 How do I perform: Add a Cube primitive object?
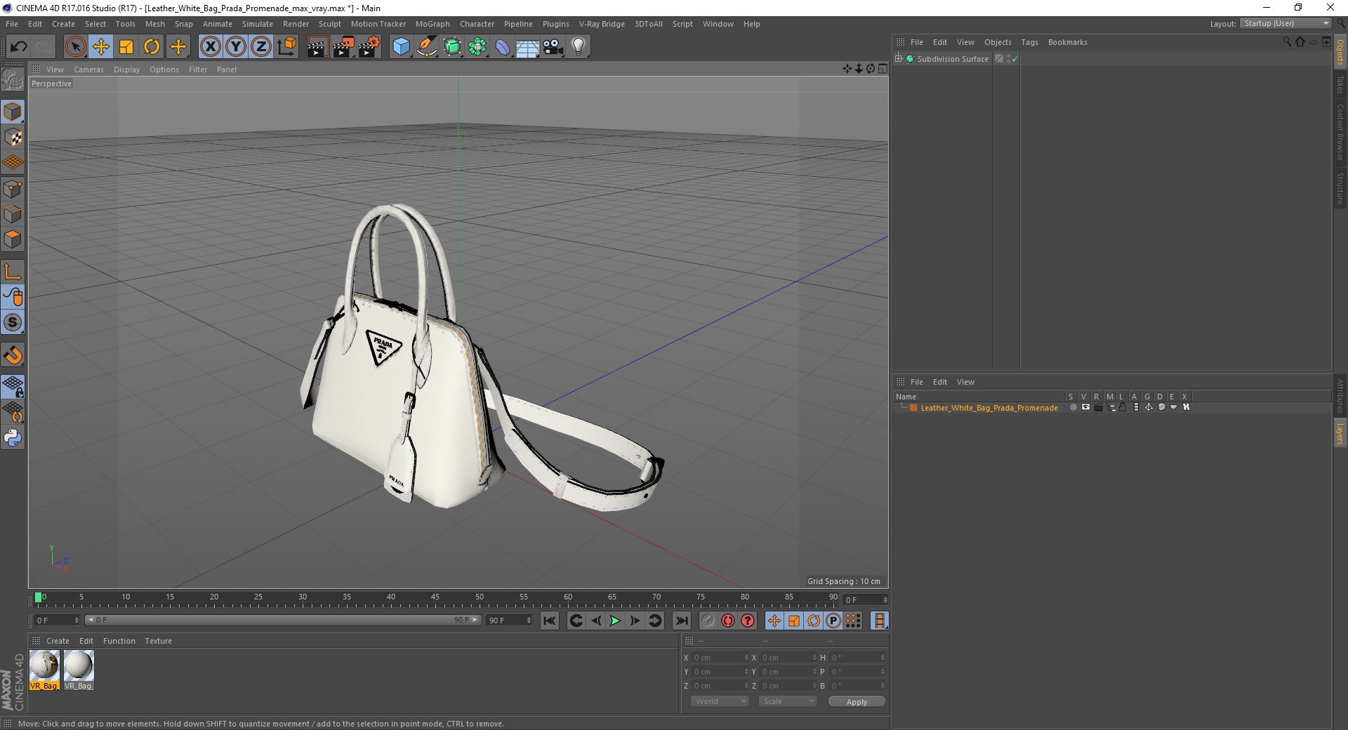coord(401,47)
